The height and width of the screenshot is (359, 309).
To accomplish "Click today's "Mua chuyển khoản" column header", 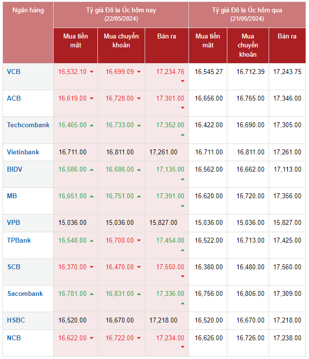I will pos(121,40).
